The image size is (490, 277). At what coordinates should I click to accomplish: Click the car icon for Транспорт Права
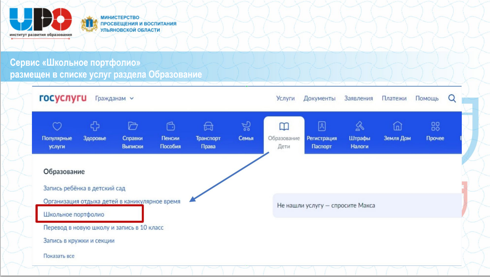coord(208,126)
